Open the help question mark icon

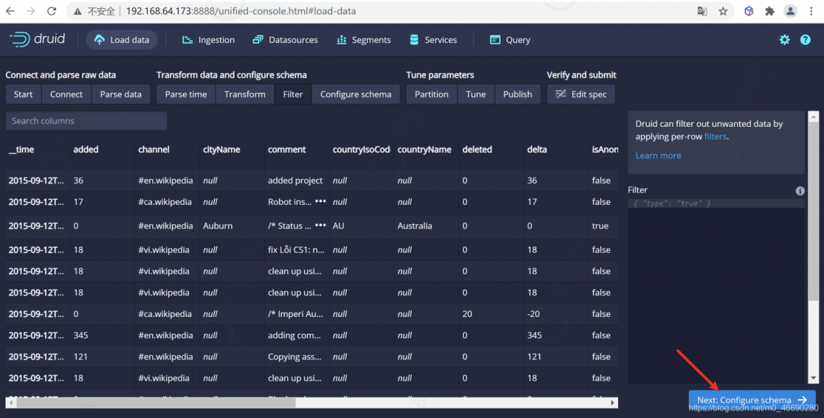coord(805,40)
